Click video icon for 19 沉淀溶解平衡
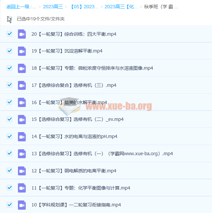Image resolution: width=212 pixels, height=213 pixels. [x=22, y=51]
